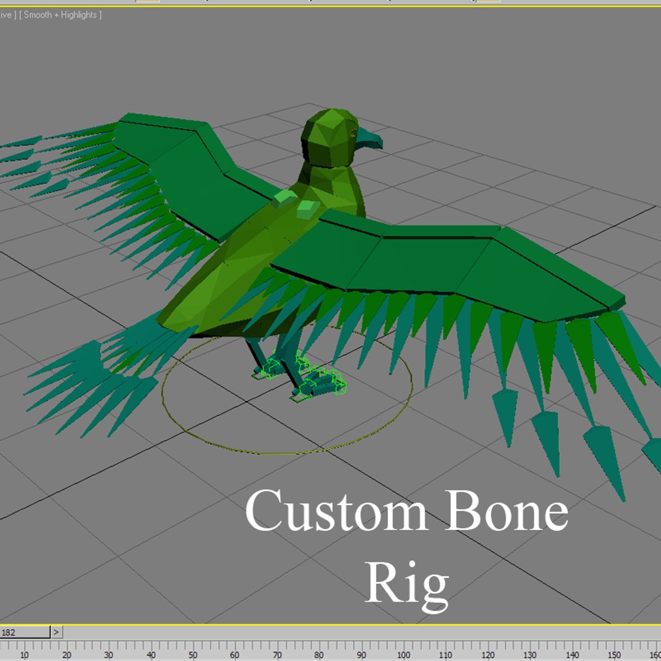Click frame 50 on the timeline ruler
This screenshot has width=661, height=661.
pos(193,655)
